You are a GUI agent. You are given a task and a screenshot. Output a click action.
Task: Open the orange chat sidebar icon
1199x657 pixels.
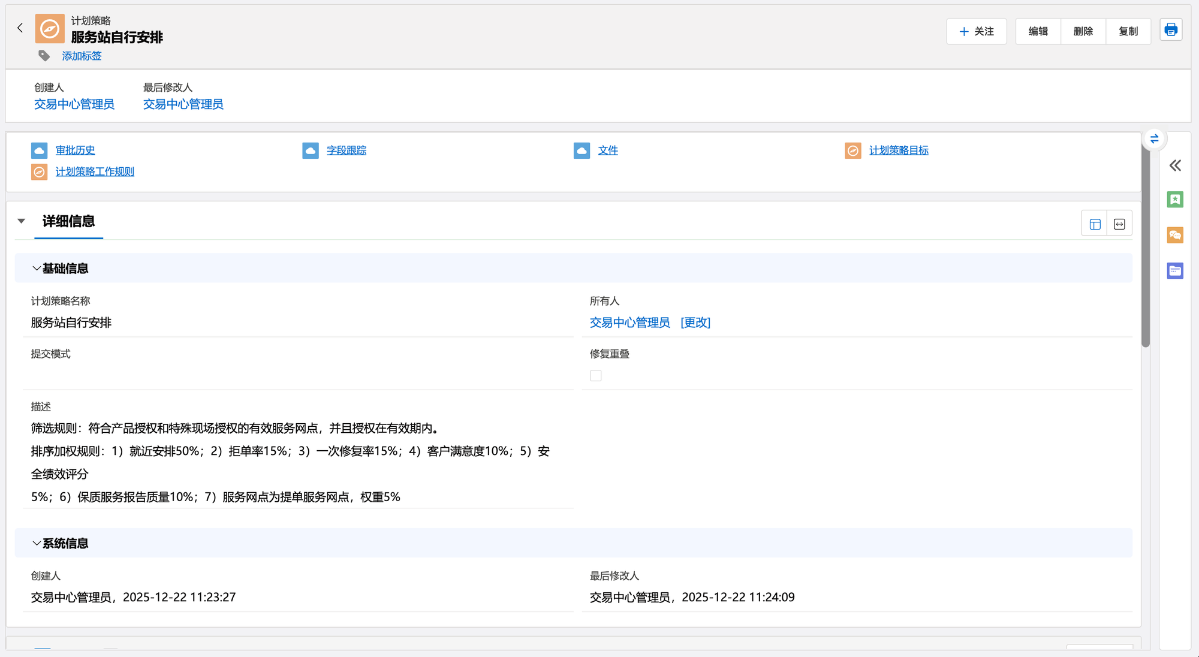[1174, 235]
